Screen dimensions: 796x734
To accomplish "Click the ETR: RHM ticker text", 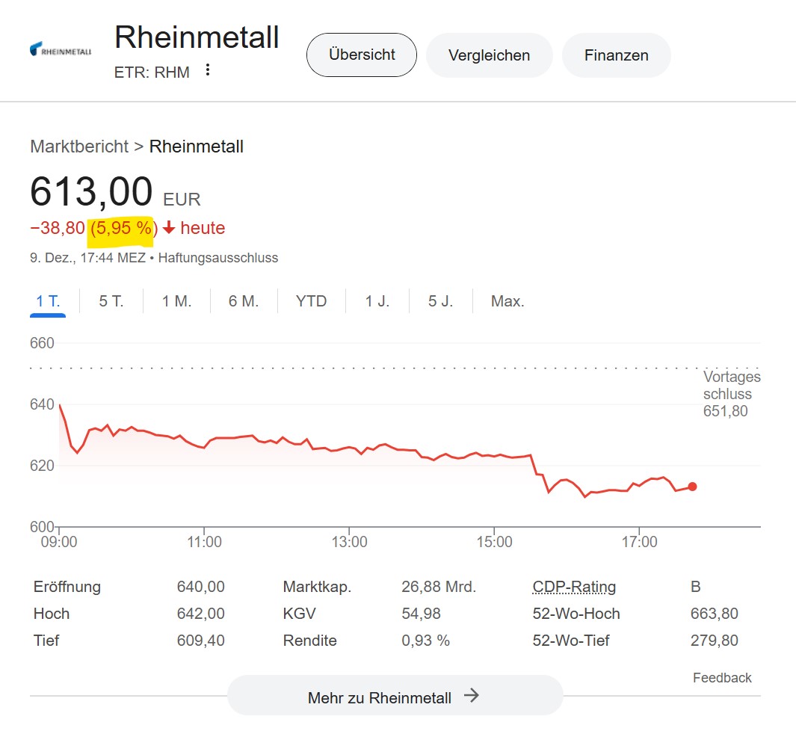I will pos(152,73).
